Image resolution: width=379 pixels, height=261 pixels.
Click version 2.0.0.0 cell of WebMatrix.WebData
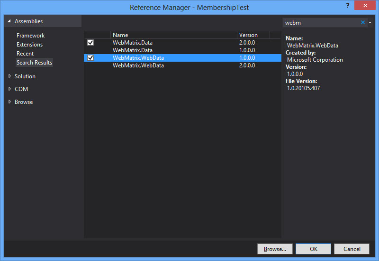[247, 65]
